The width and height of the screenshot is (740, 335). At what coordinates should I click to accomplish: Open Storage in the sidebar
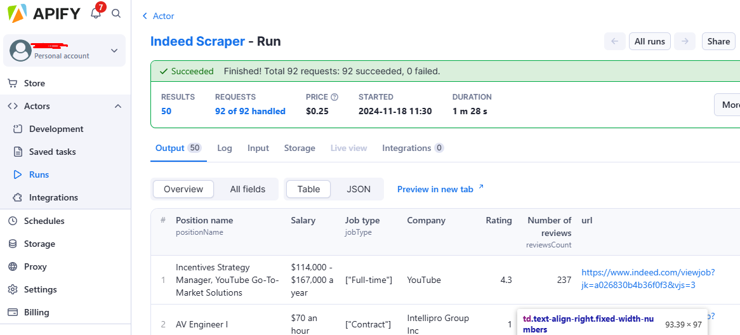39,244
